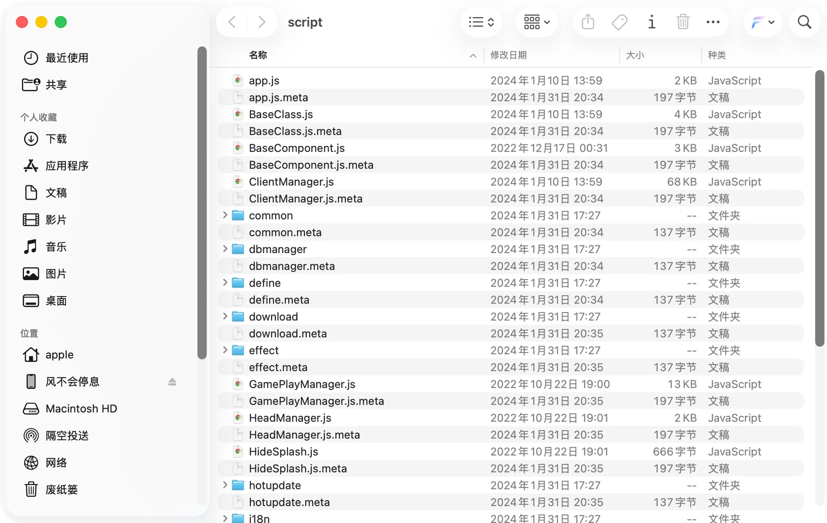
Task: Open the more actions ellipsis menu
Action: click(x=713, y=22)
